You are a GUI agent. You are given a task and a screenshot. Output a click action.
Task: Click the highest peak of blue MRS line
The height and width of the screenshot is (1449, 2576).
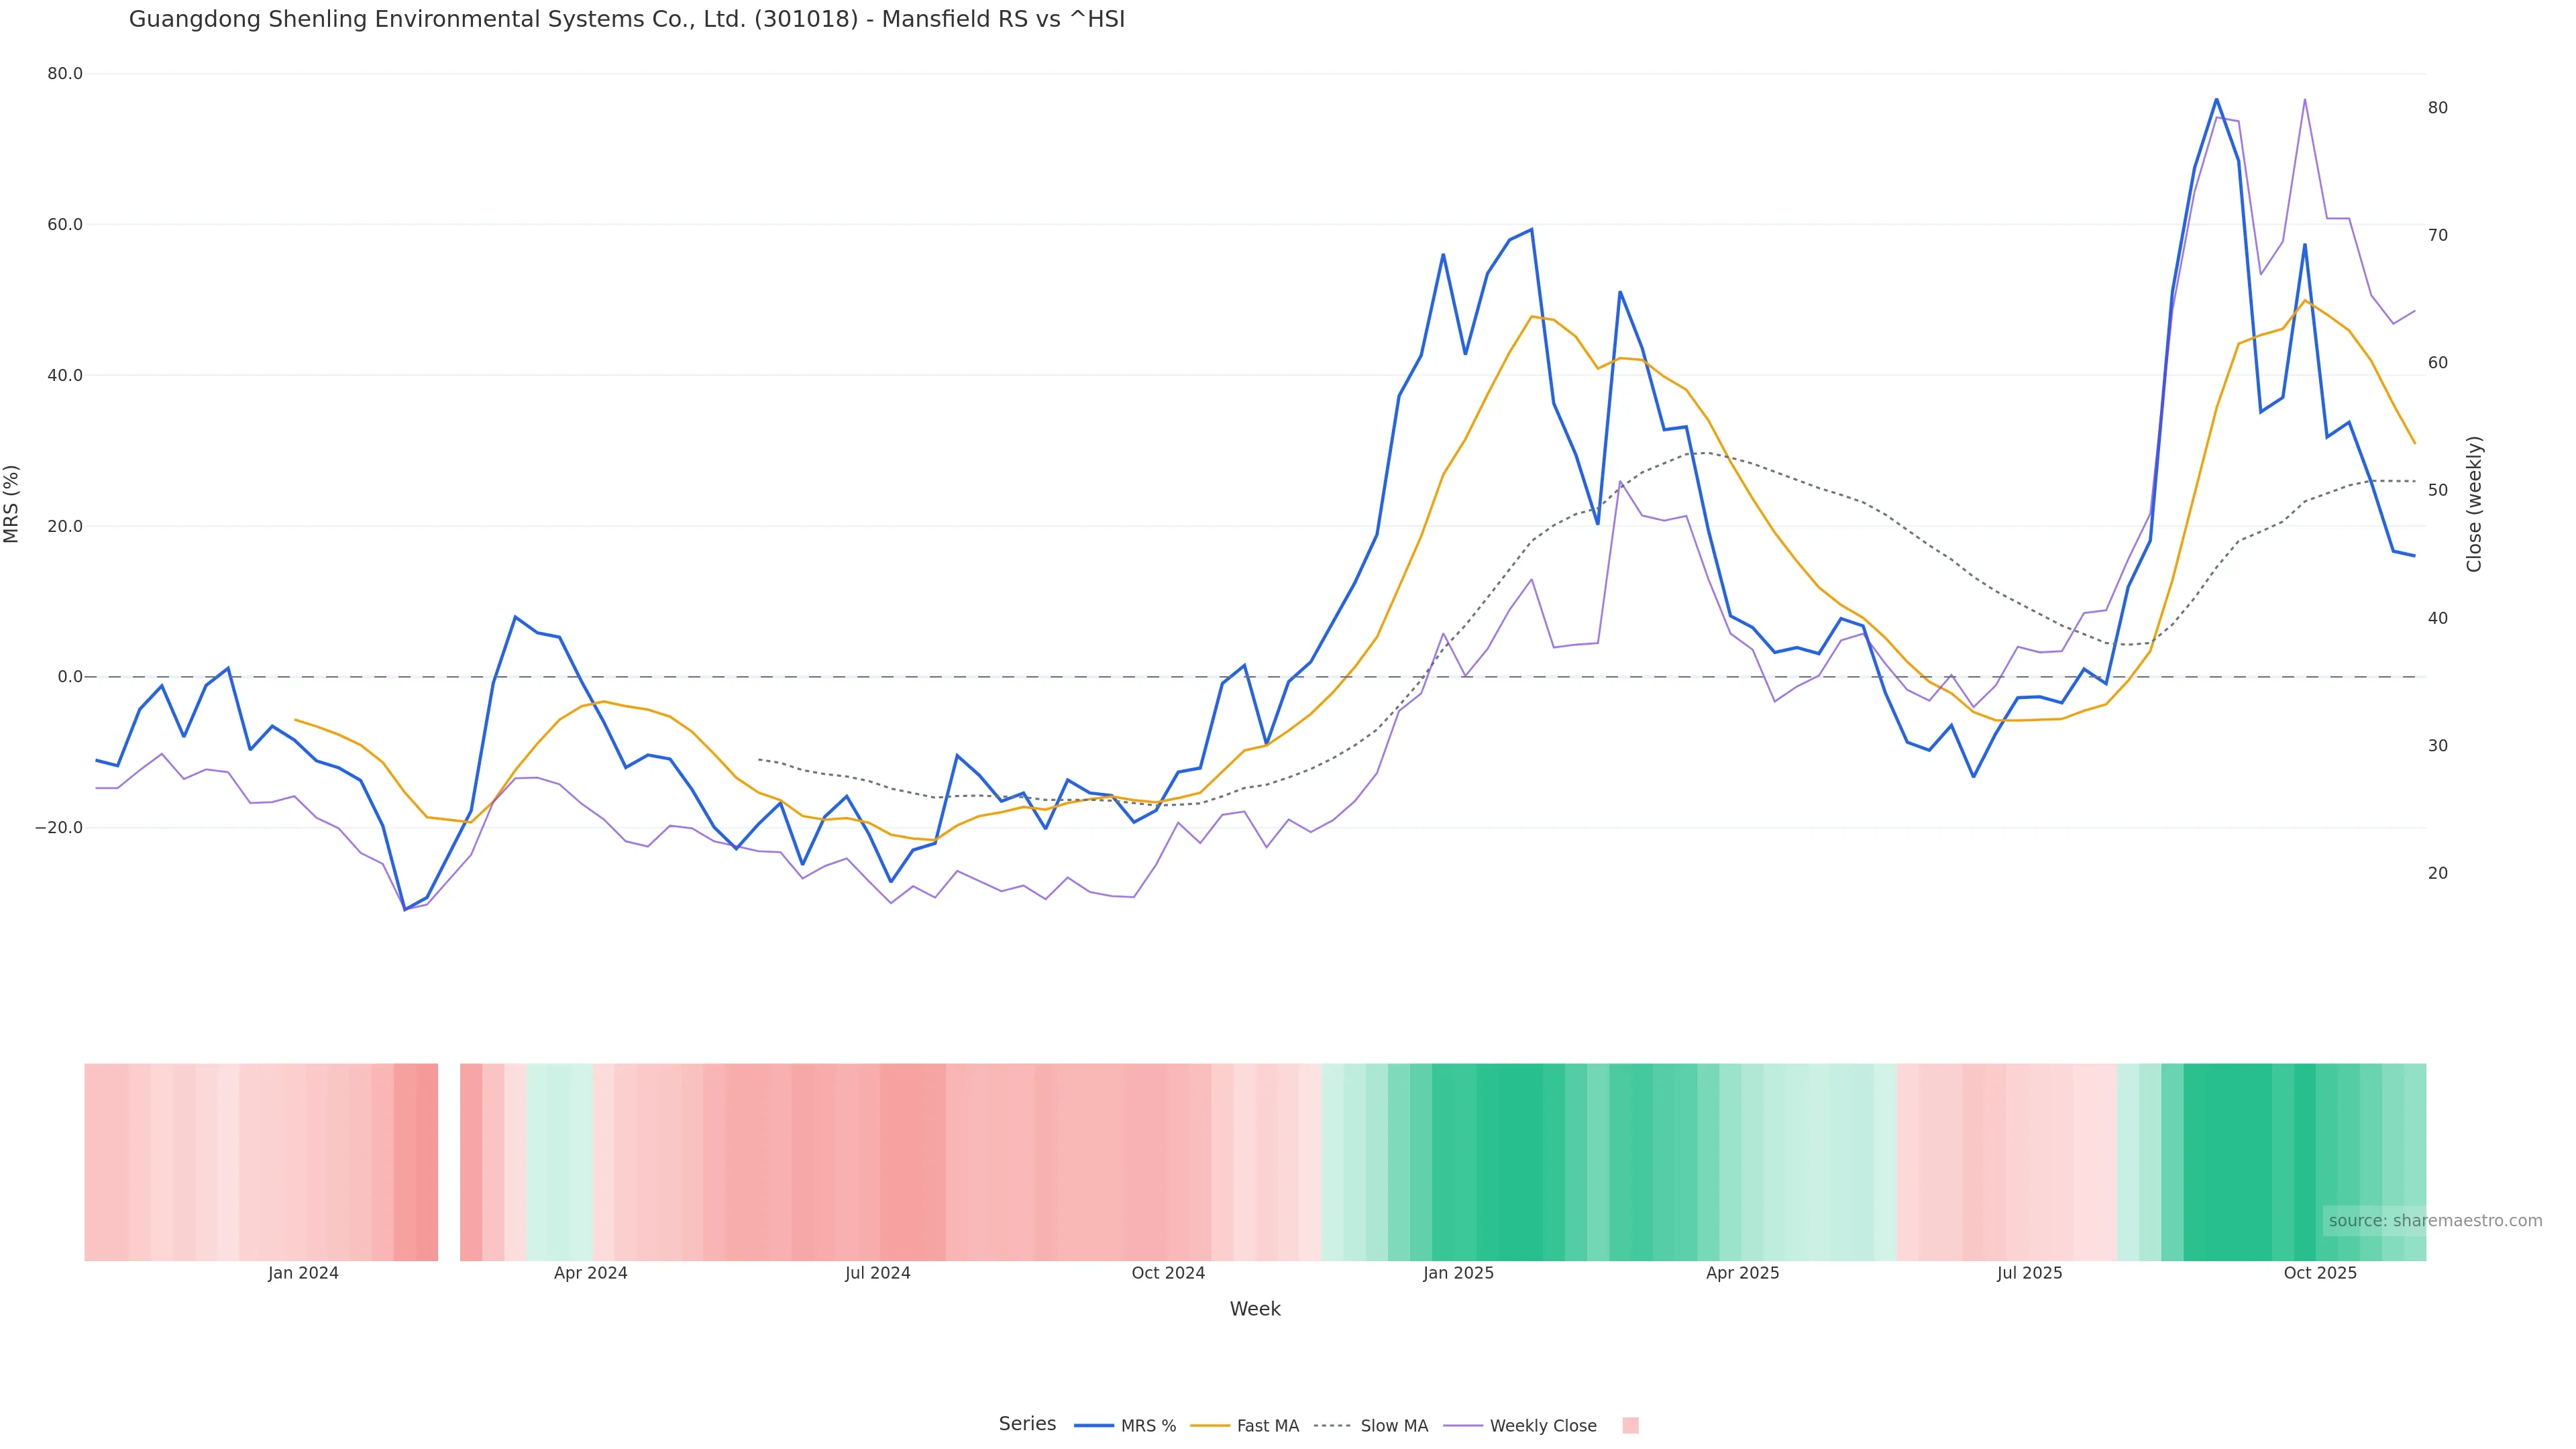coord(2216,99)
